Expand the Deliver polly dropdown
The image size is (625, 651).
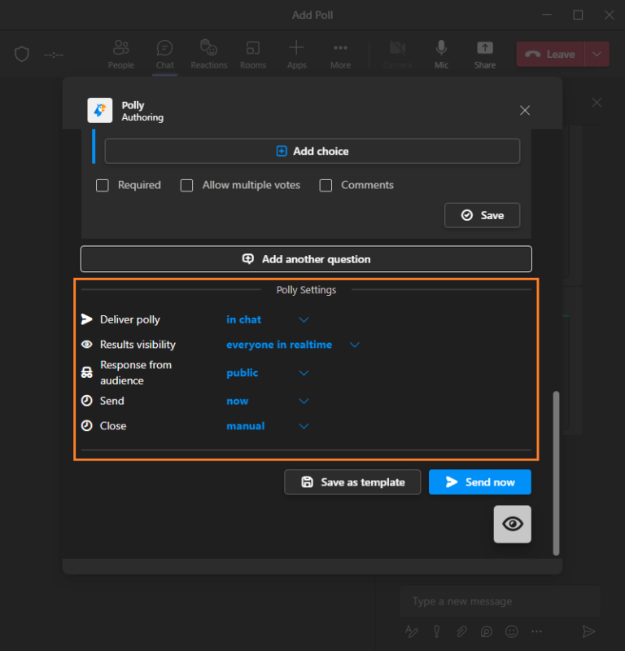click(x=304, y=319)
